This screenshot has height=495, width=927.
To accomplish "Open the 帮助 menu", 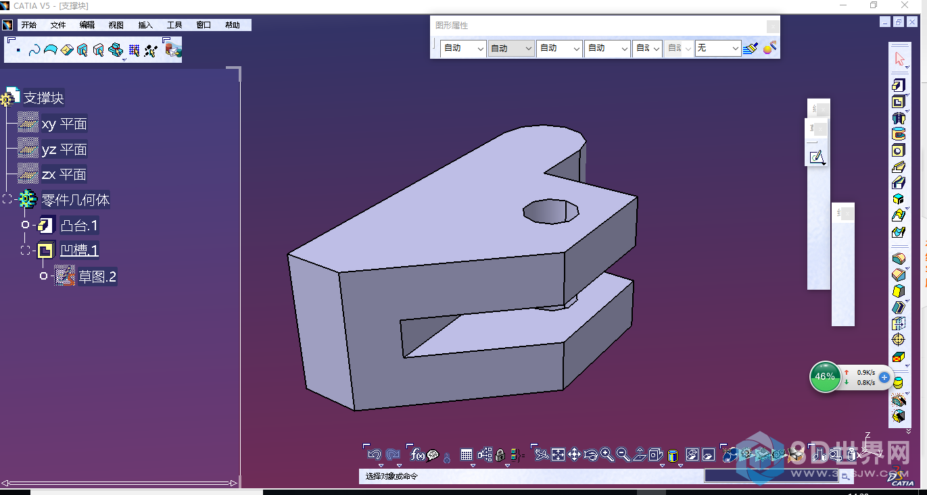I will point(233,25).
